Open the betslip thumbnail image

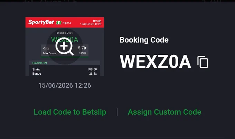[65, 46]
